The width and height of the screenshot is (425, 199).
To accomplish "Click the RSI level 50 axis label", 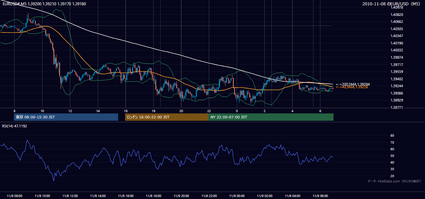I will (392, 156).
